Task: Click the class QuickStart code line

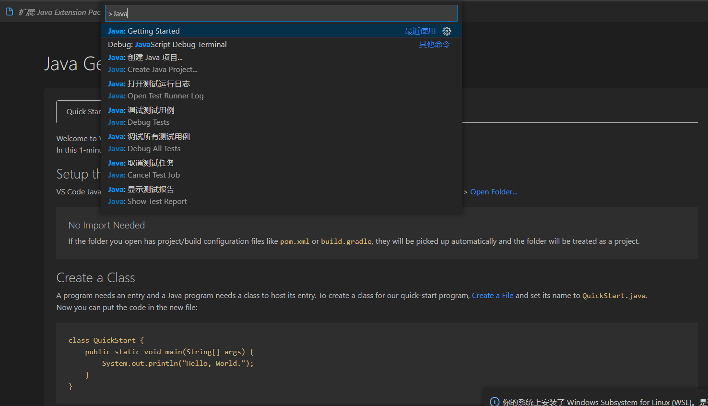Action: tap(106, 340)
